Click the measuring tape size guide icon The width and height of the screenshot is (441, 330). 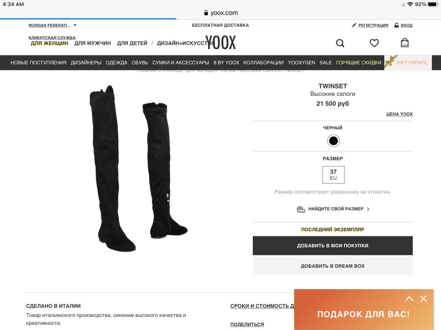[301, 209]
